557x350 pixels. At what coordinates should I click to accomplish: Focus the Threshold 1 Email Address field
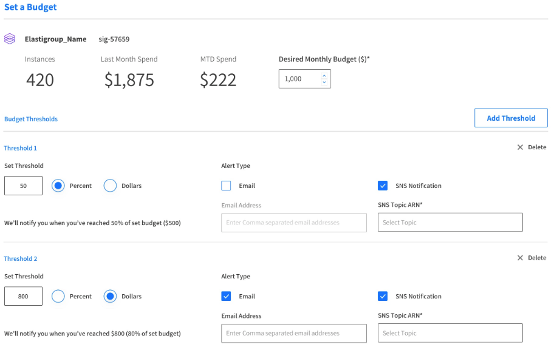tap(293, 223)
